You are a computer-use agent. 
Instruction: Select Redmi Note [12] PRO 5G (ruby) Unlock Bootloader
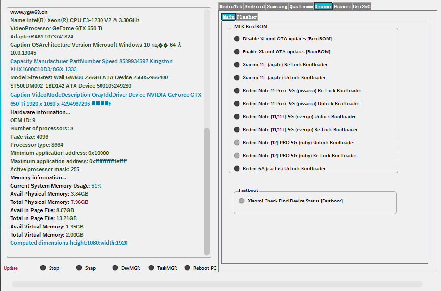pyautogui.click(x=294, y=142)
